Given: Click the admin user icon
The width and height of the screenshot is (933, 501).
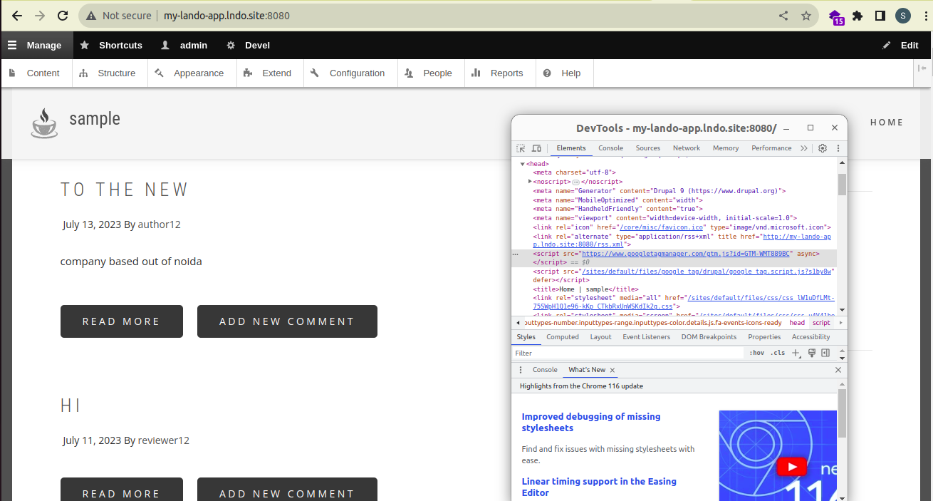Looking at the screenshot, I should coord(165,45).
